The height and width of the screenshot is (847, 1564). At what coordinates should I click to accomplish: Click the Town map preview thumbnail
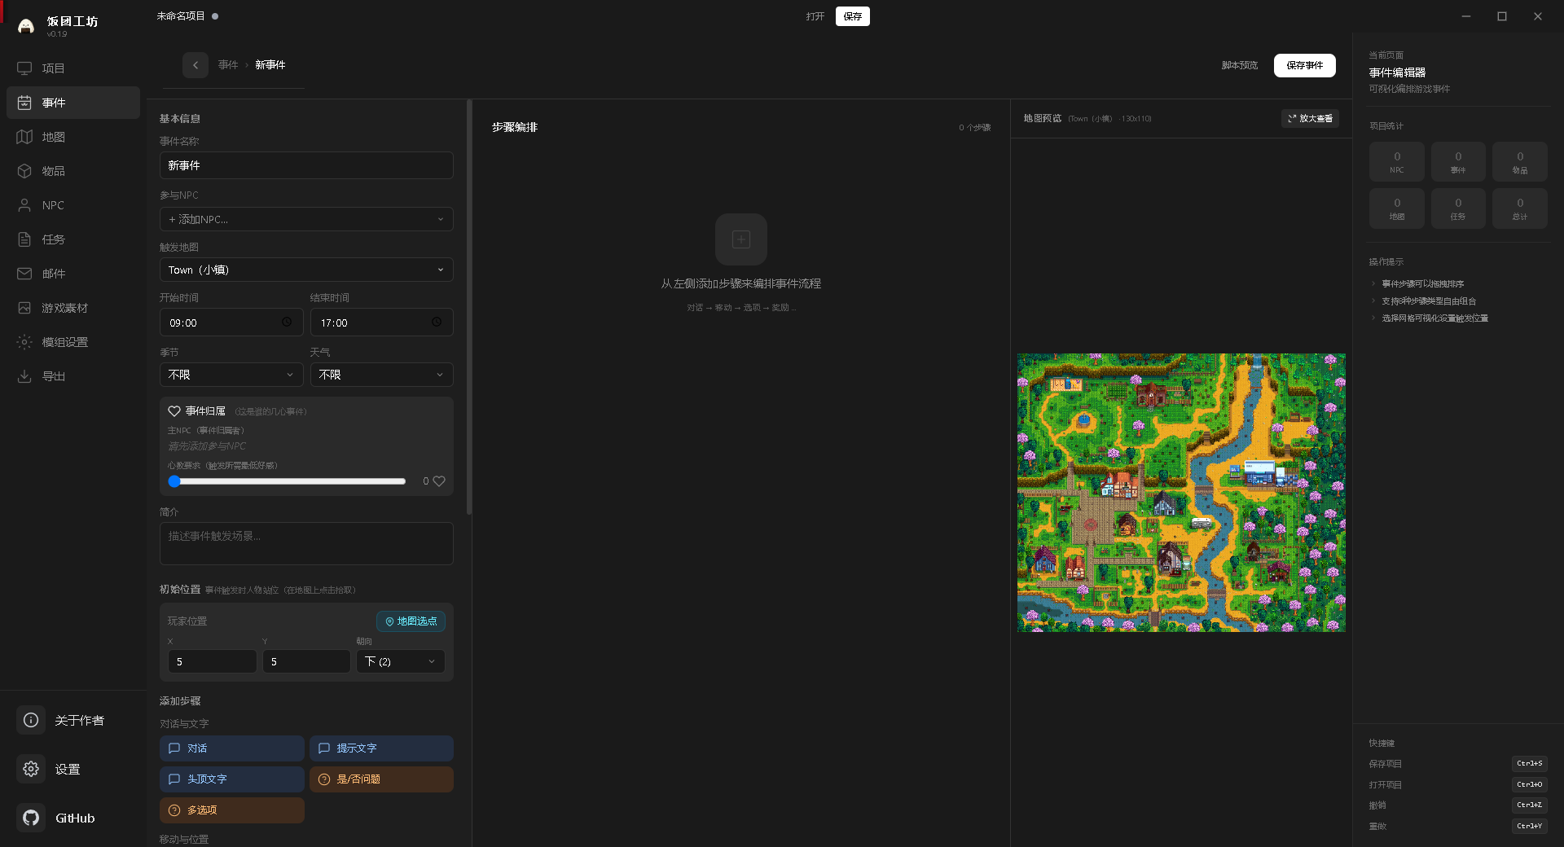click(x=1181, y=493)
